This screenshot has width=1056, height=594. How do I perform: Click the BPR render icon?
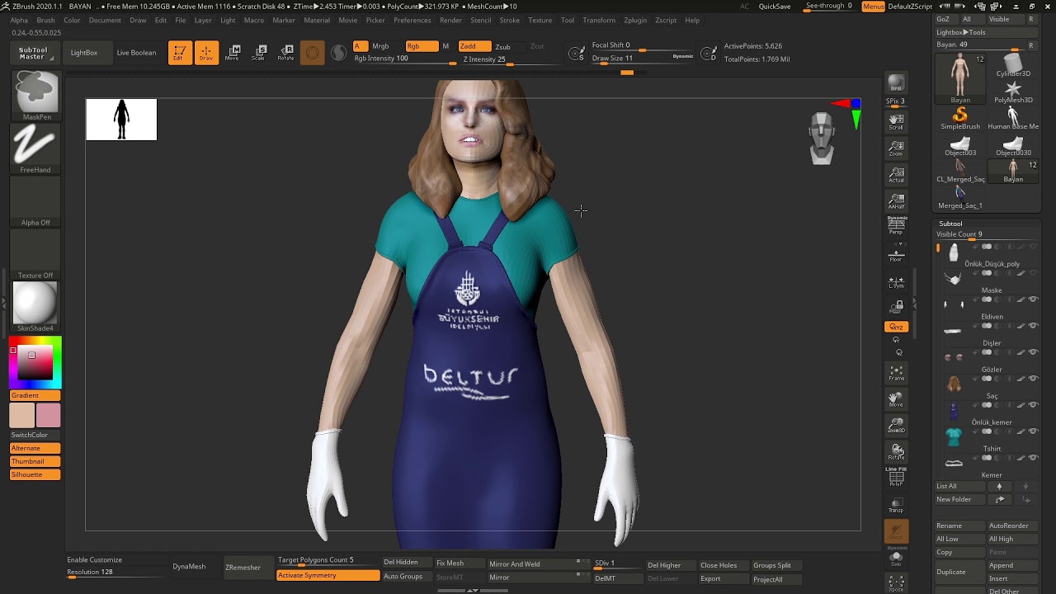coord(896,83)
